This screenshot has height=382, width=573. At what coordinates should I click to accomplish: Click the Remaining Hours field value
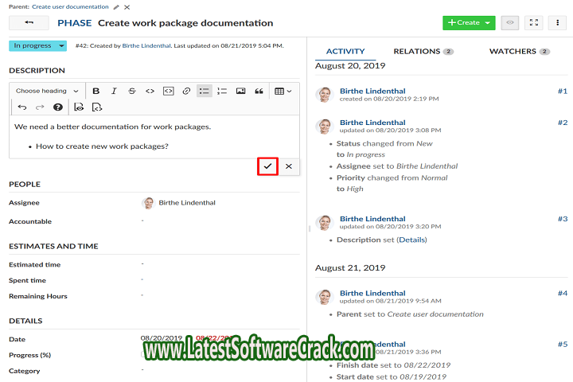coord(142,295)
